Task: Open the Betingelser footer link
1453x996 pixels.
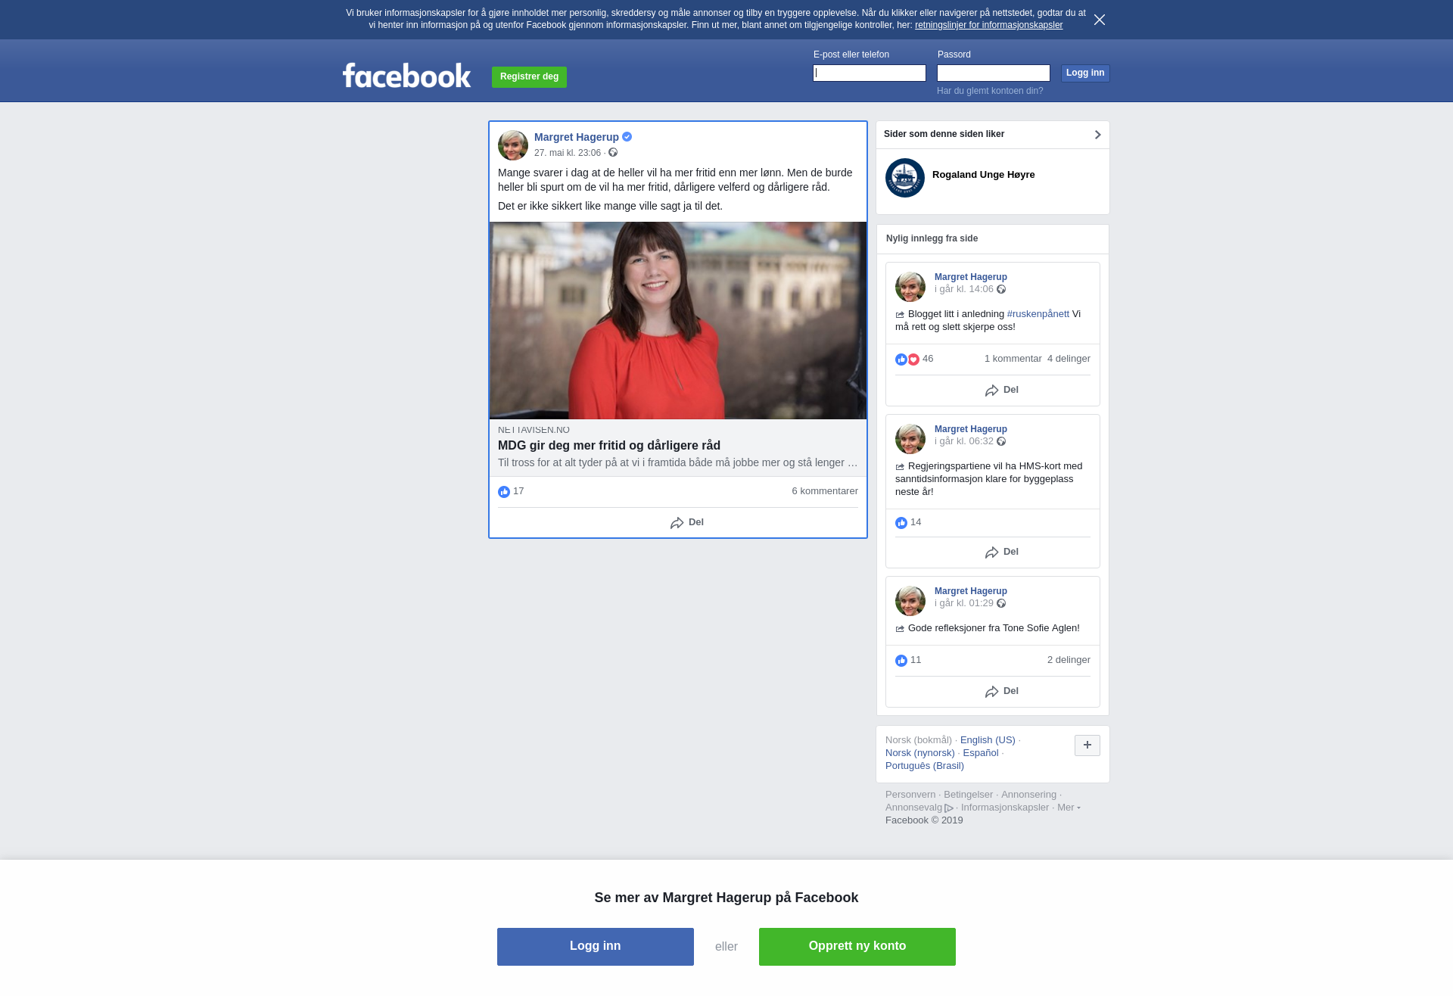Action: pyautogui.click(x=968, y=795)
